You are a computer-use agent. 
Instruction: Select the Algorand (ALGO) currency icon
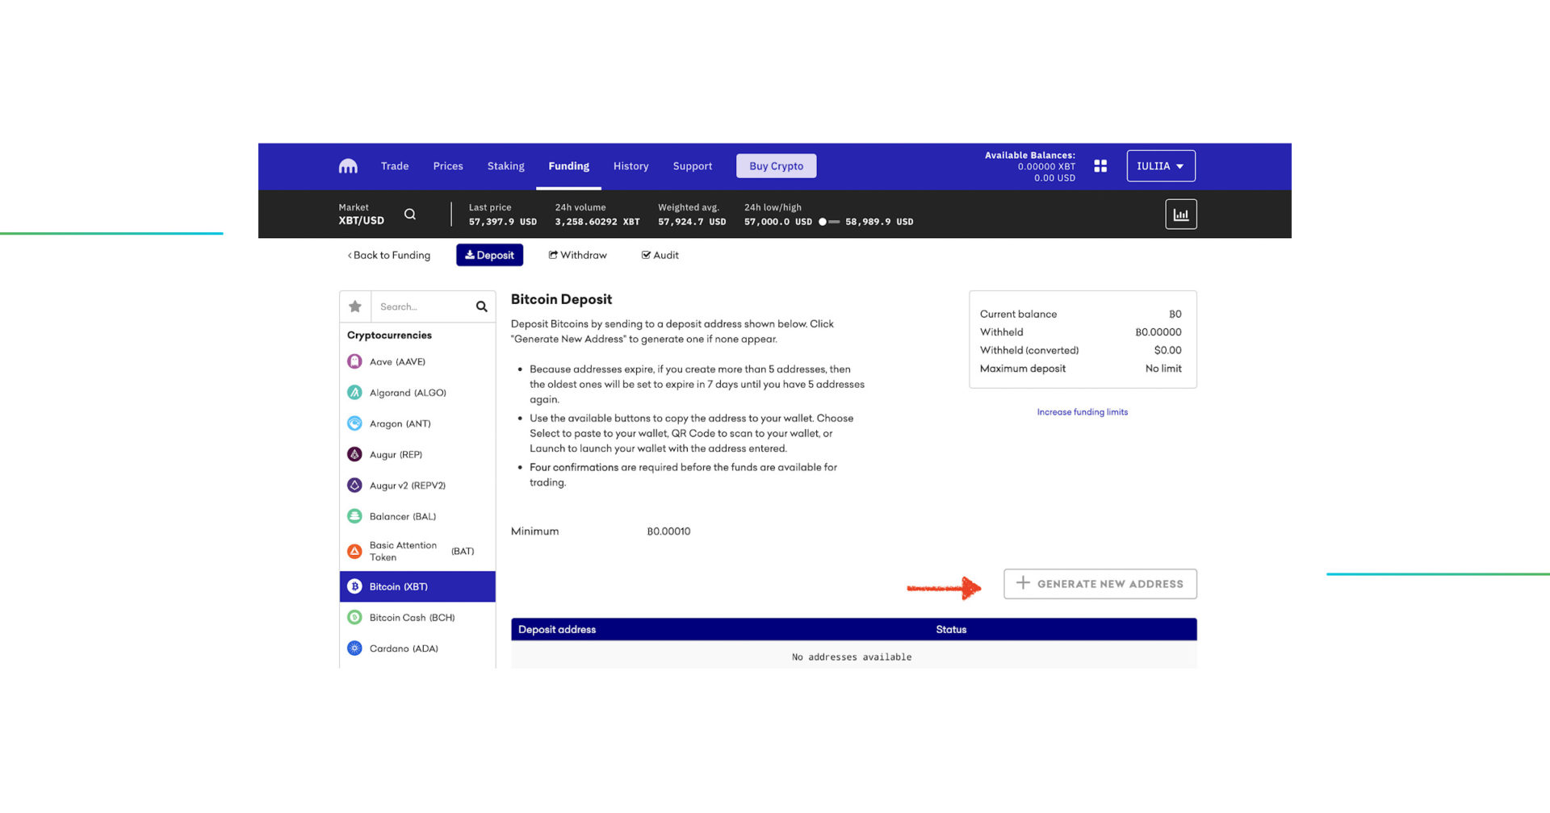(355, 392)
